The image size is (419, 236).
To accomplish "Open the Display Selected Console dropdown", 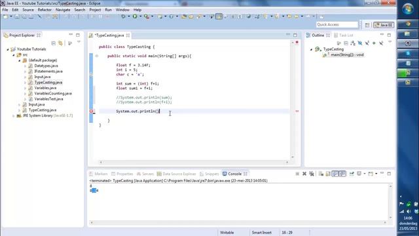I will tap(365, 174).
